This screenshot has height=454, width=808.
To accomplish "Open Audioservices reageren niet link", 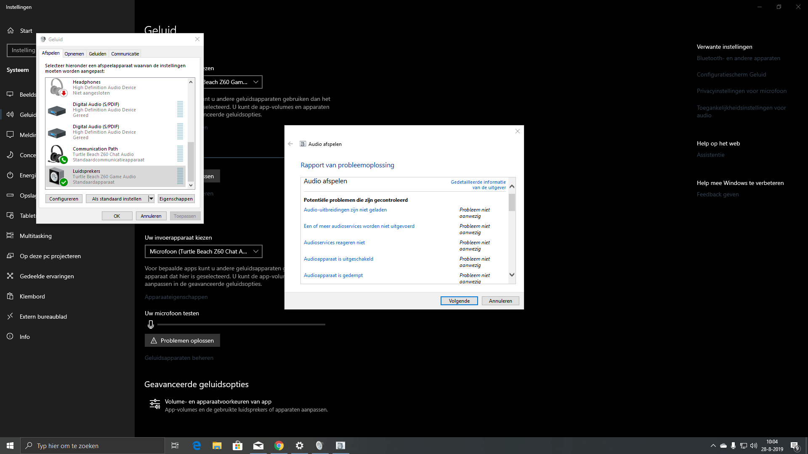I will click(x=334, y=243).
